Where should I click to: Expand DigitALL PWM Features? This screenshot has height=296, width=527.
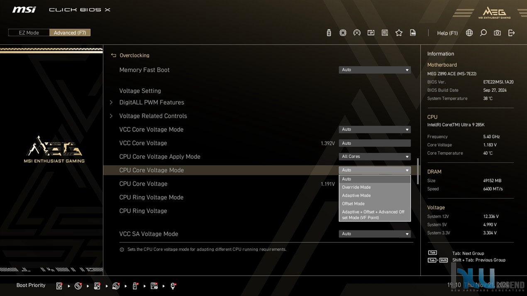(151, 102)
